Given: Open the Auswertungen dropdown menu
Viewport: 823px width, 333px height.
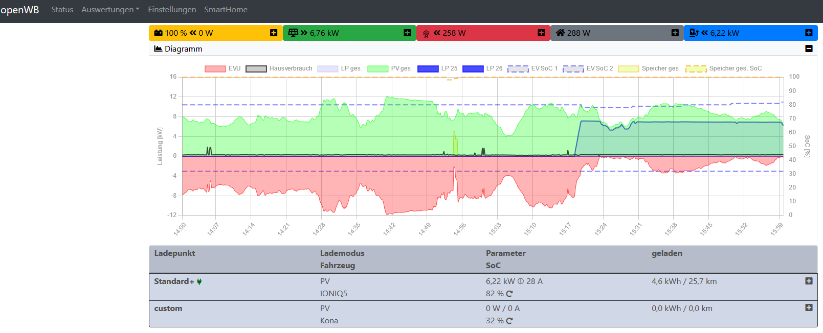Looking at the screenshot, I should coord(110,10).
